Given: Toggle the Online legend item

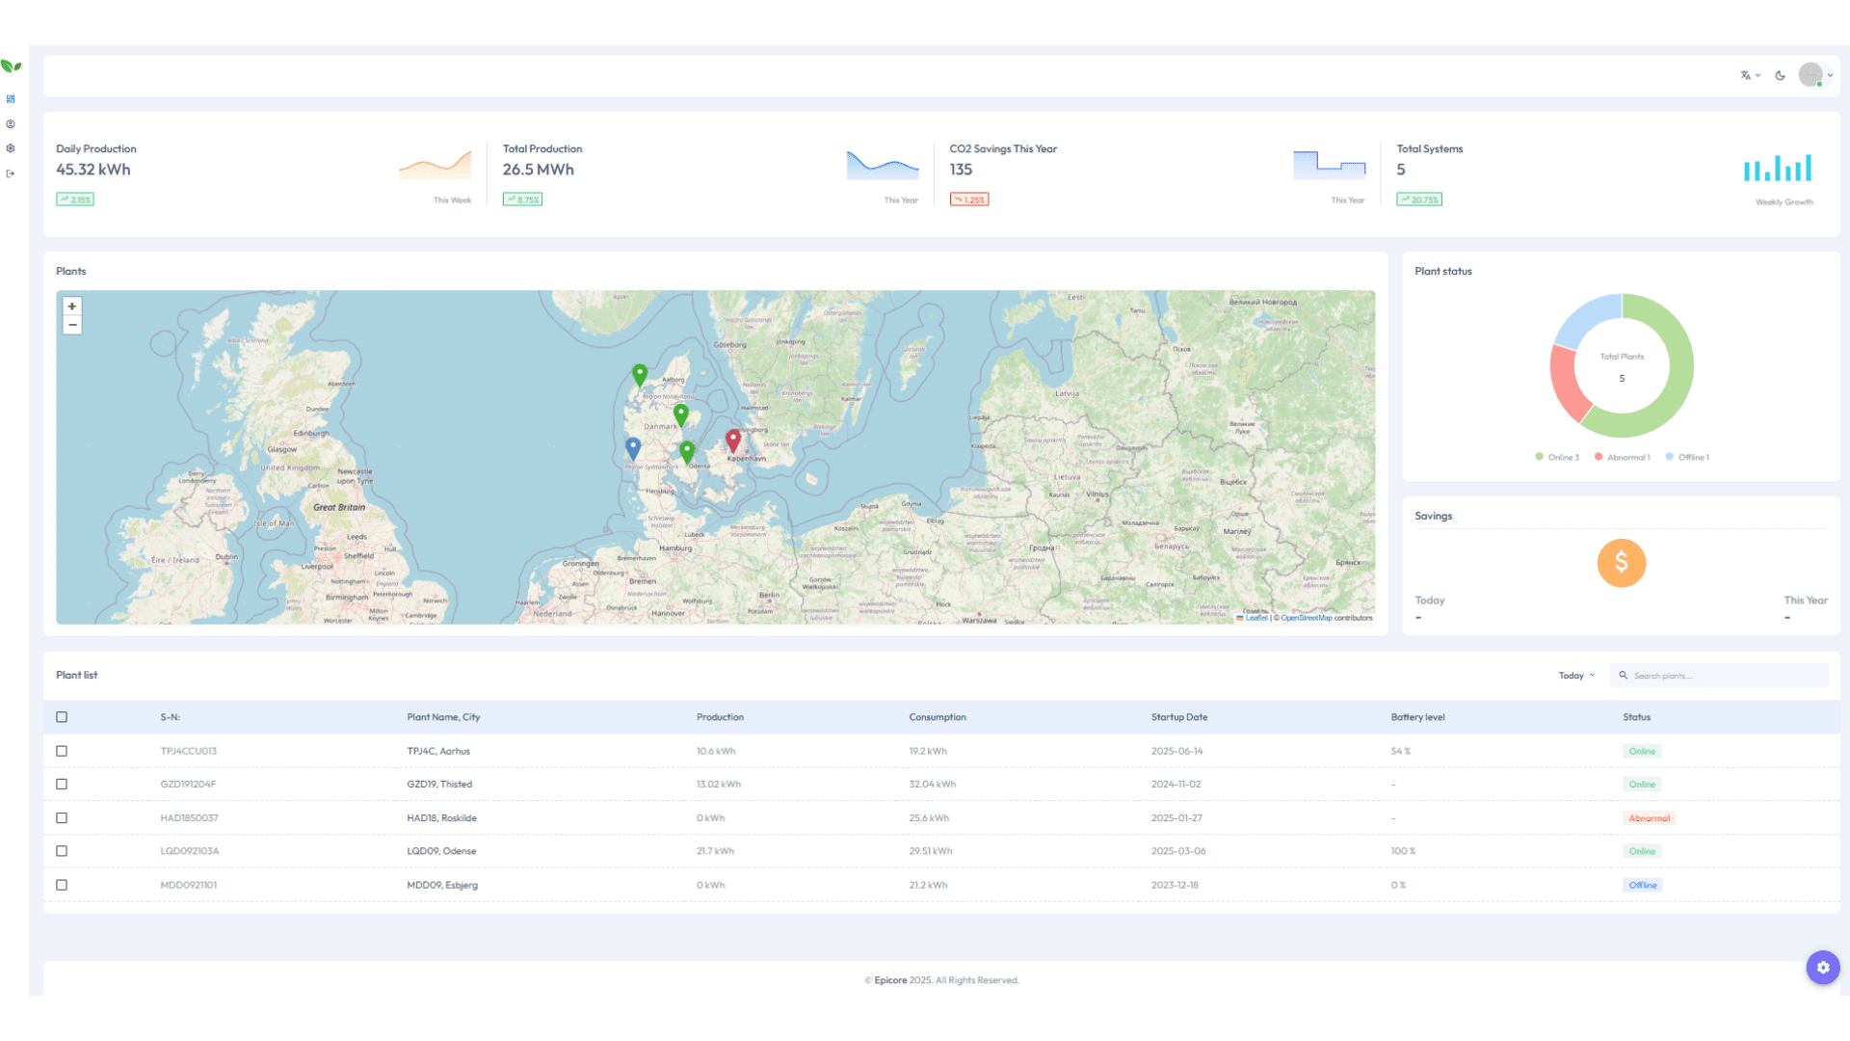Looking at the screenshot, I should (x=1557, y=457).
